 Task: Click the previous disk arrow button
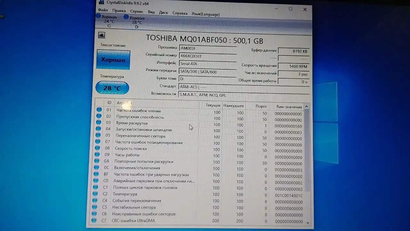click(102, 35)
